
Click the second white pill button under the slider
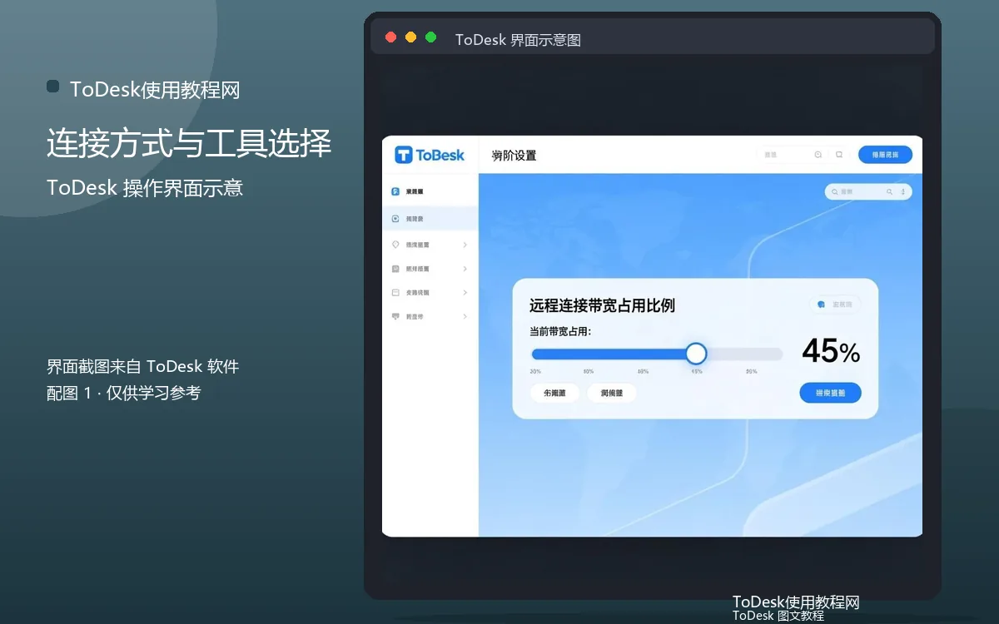(612, 393)
